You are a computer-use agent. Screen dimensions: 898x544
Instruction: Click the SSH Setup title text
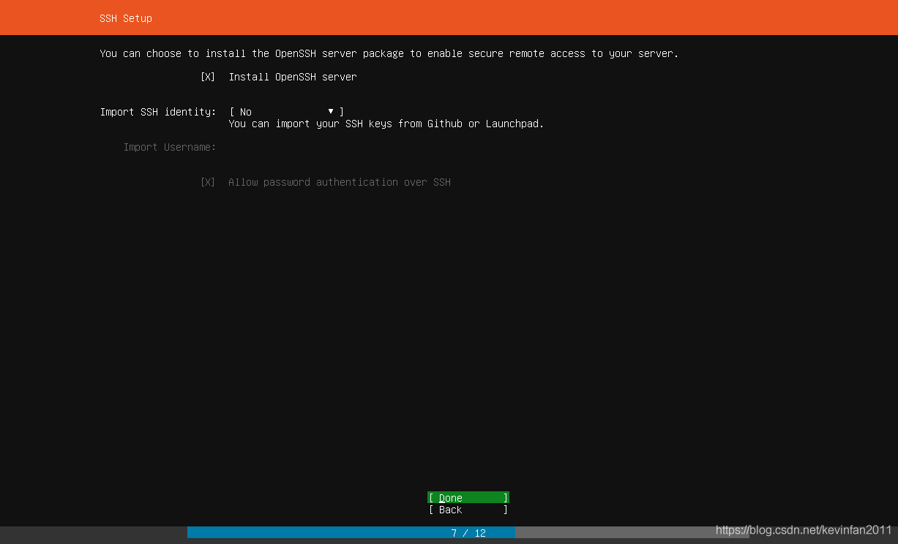pos(126,18)
